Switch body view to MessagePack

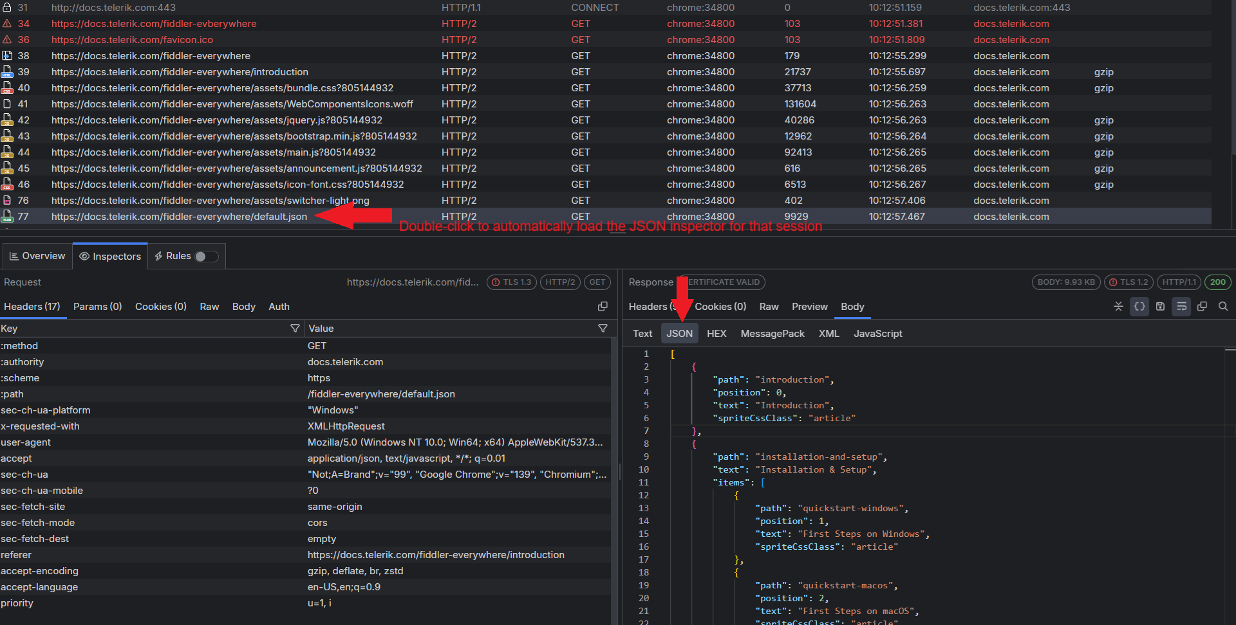click(x=772, y=334)
